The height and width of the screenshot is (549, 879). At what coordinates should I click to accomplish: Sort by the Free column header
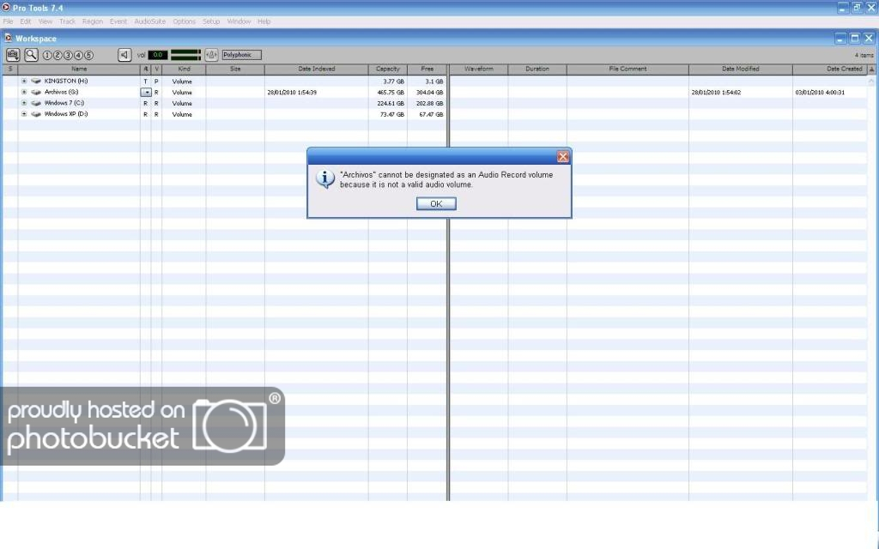coord(427,69)
